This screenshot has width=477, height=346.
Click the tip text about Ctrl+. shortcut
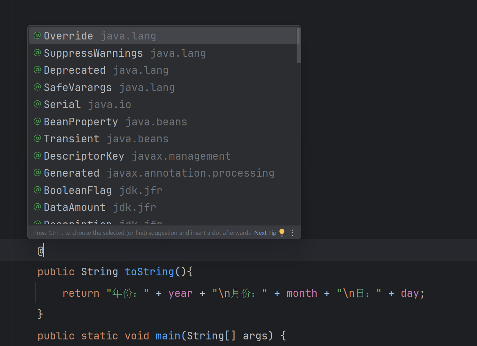(142, 233)
